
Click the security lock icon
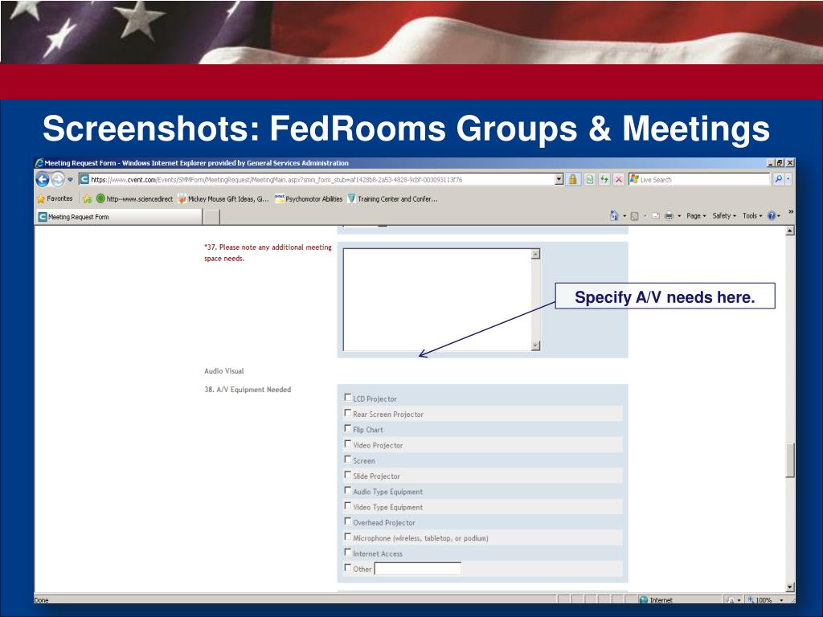[572, 179]
